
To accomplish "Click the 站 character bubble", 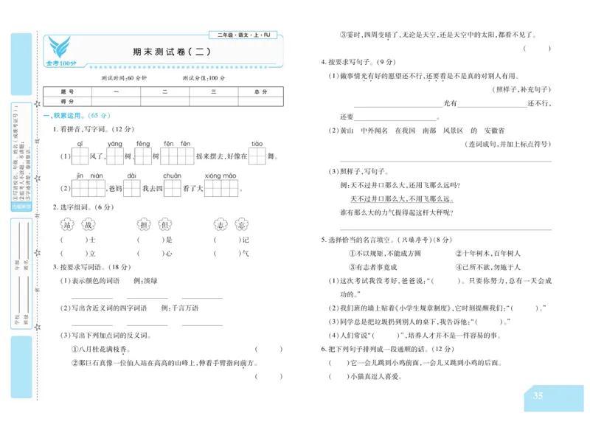I will tap(67, 224).
